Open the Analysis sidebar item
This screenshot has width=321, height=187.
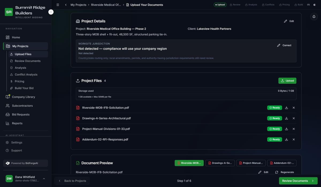28,68
